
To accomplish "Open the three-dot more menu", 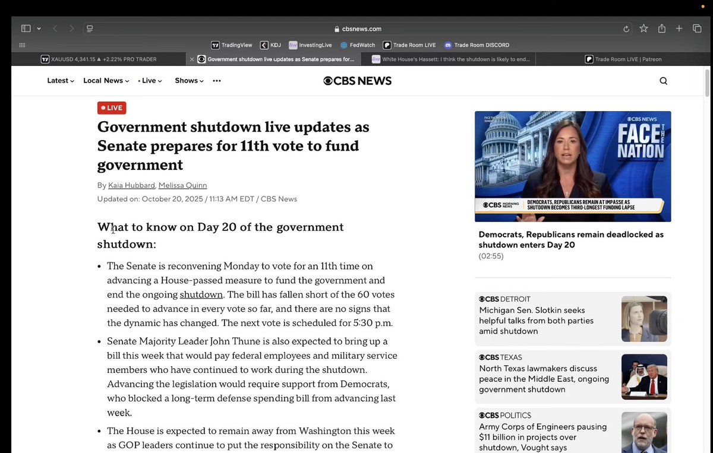I will 217,81.
